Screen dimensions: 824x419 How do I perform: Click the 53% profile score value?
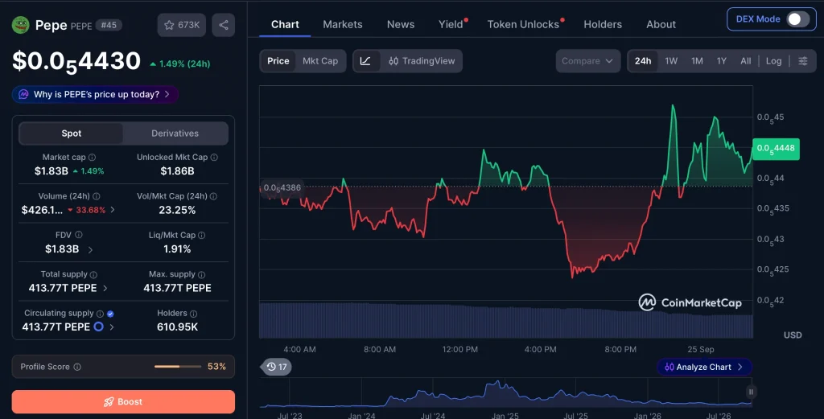pos(216,367)
